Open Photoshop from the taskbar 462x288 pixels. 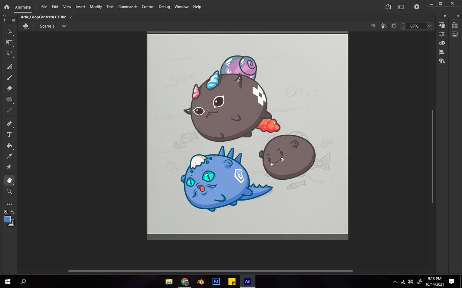coord(216,281)
